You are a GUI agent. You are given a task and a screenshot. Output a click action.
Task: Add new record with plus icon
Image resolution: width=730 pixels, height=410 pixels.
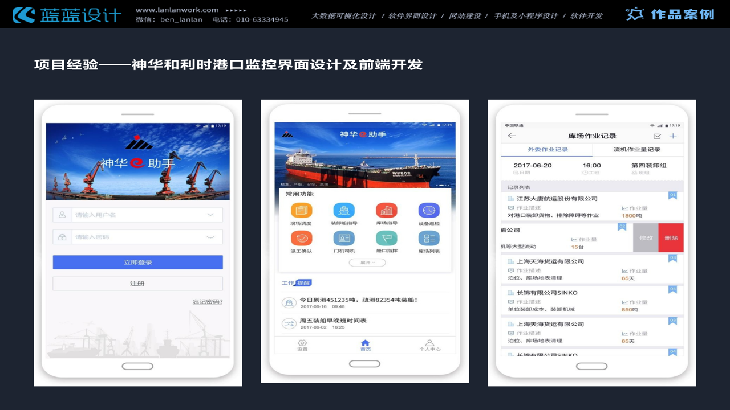[x=673, y=136]
